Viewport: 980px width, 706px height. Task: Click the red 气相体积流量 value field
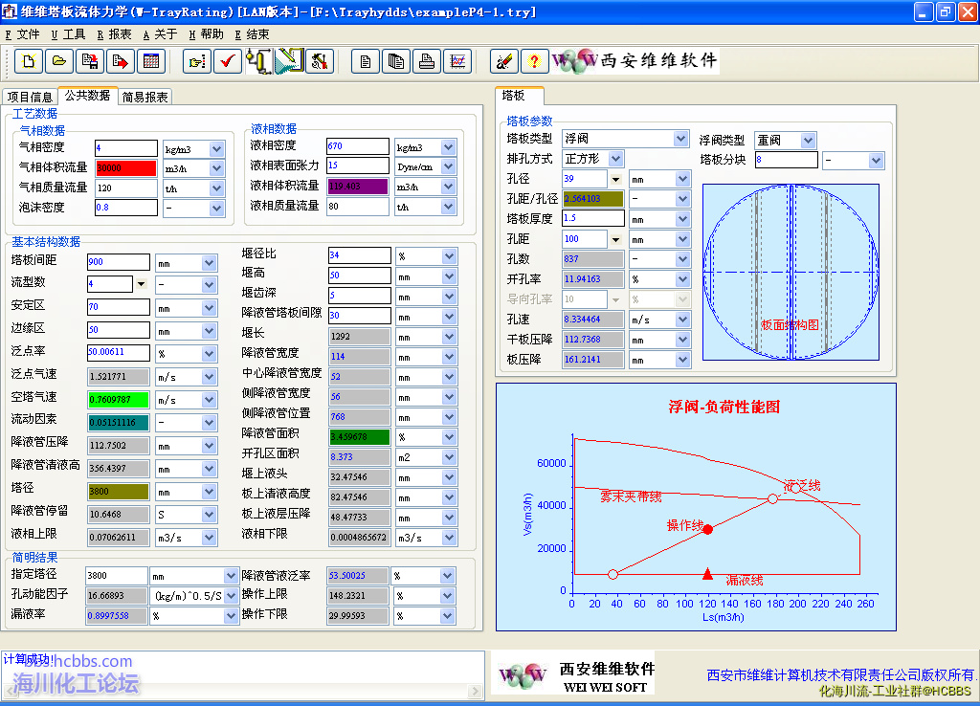point(125,168)
